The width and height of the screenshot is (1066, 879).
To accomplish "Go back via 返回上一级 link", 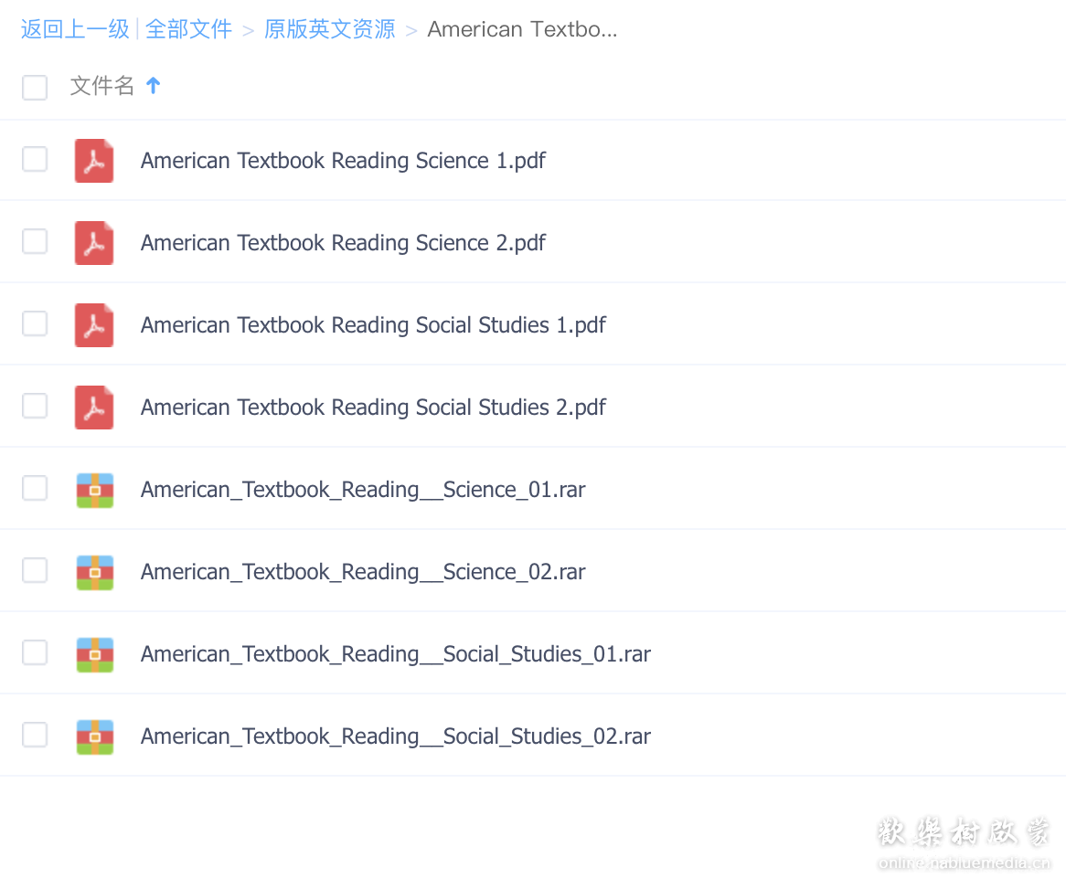I will (x=75, y=29).
